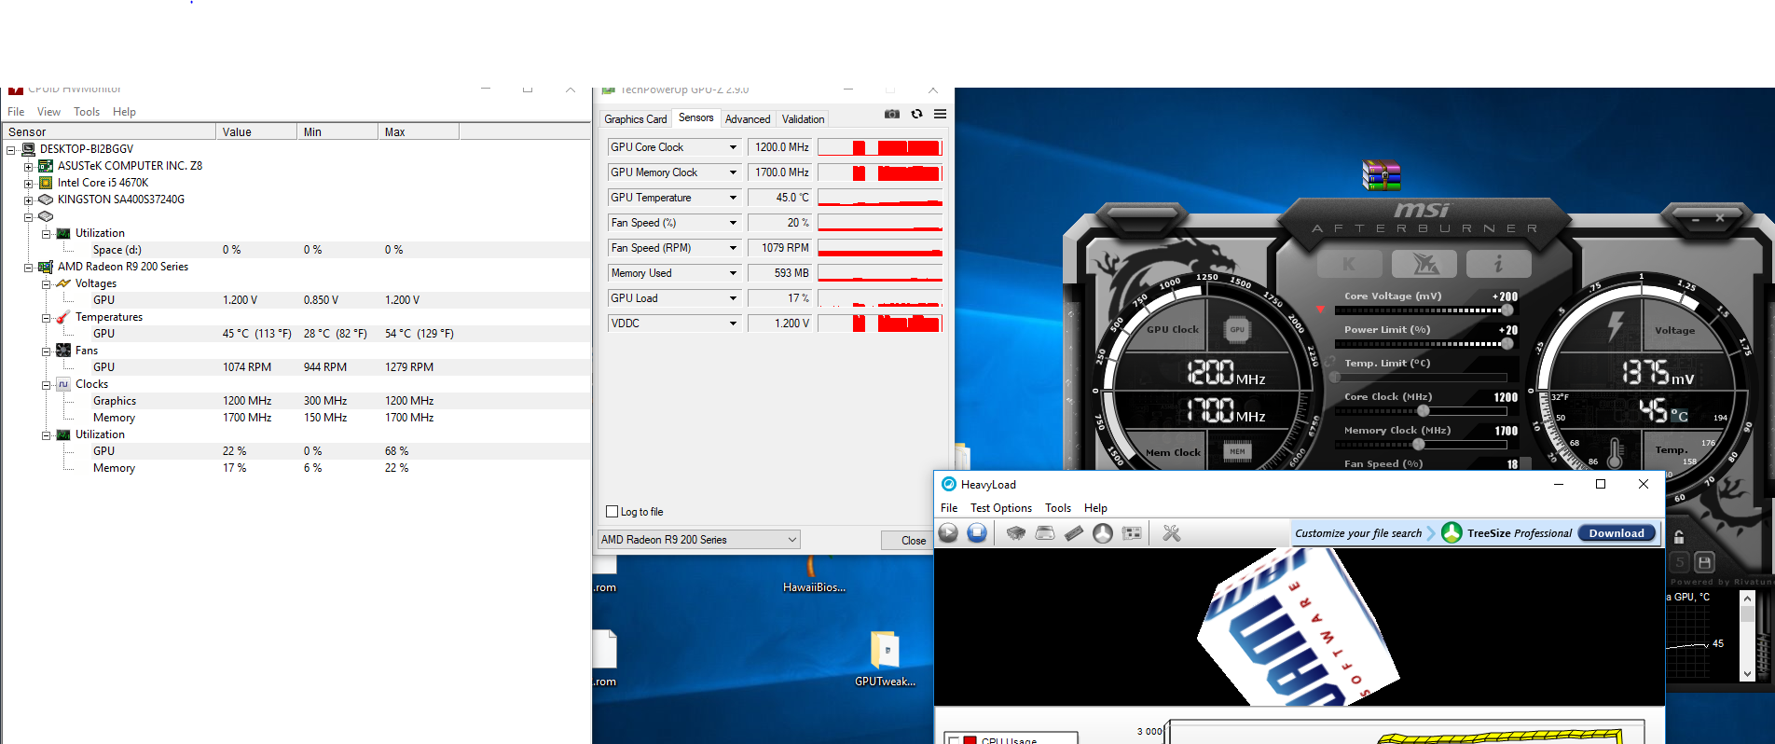Open HWMonitor View menu
This screenshot has height=744, width=1775.
coord(48,112)
